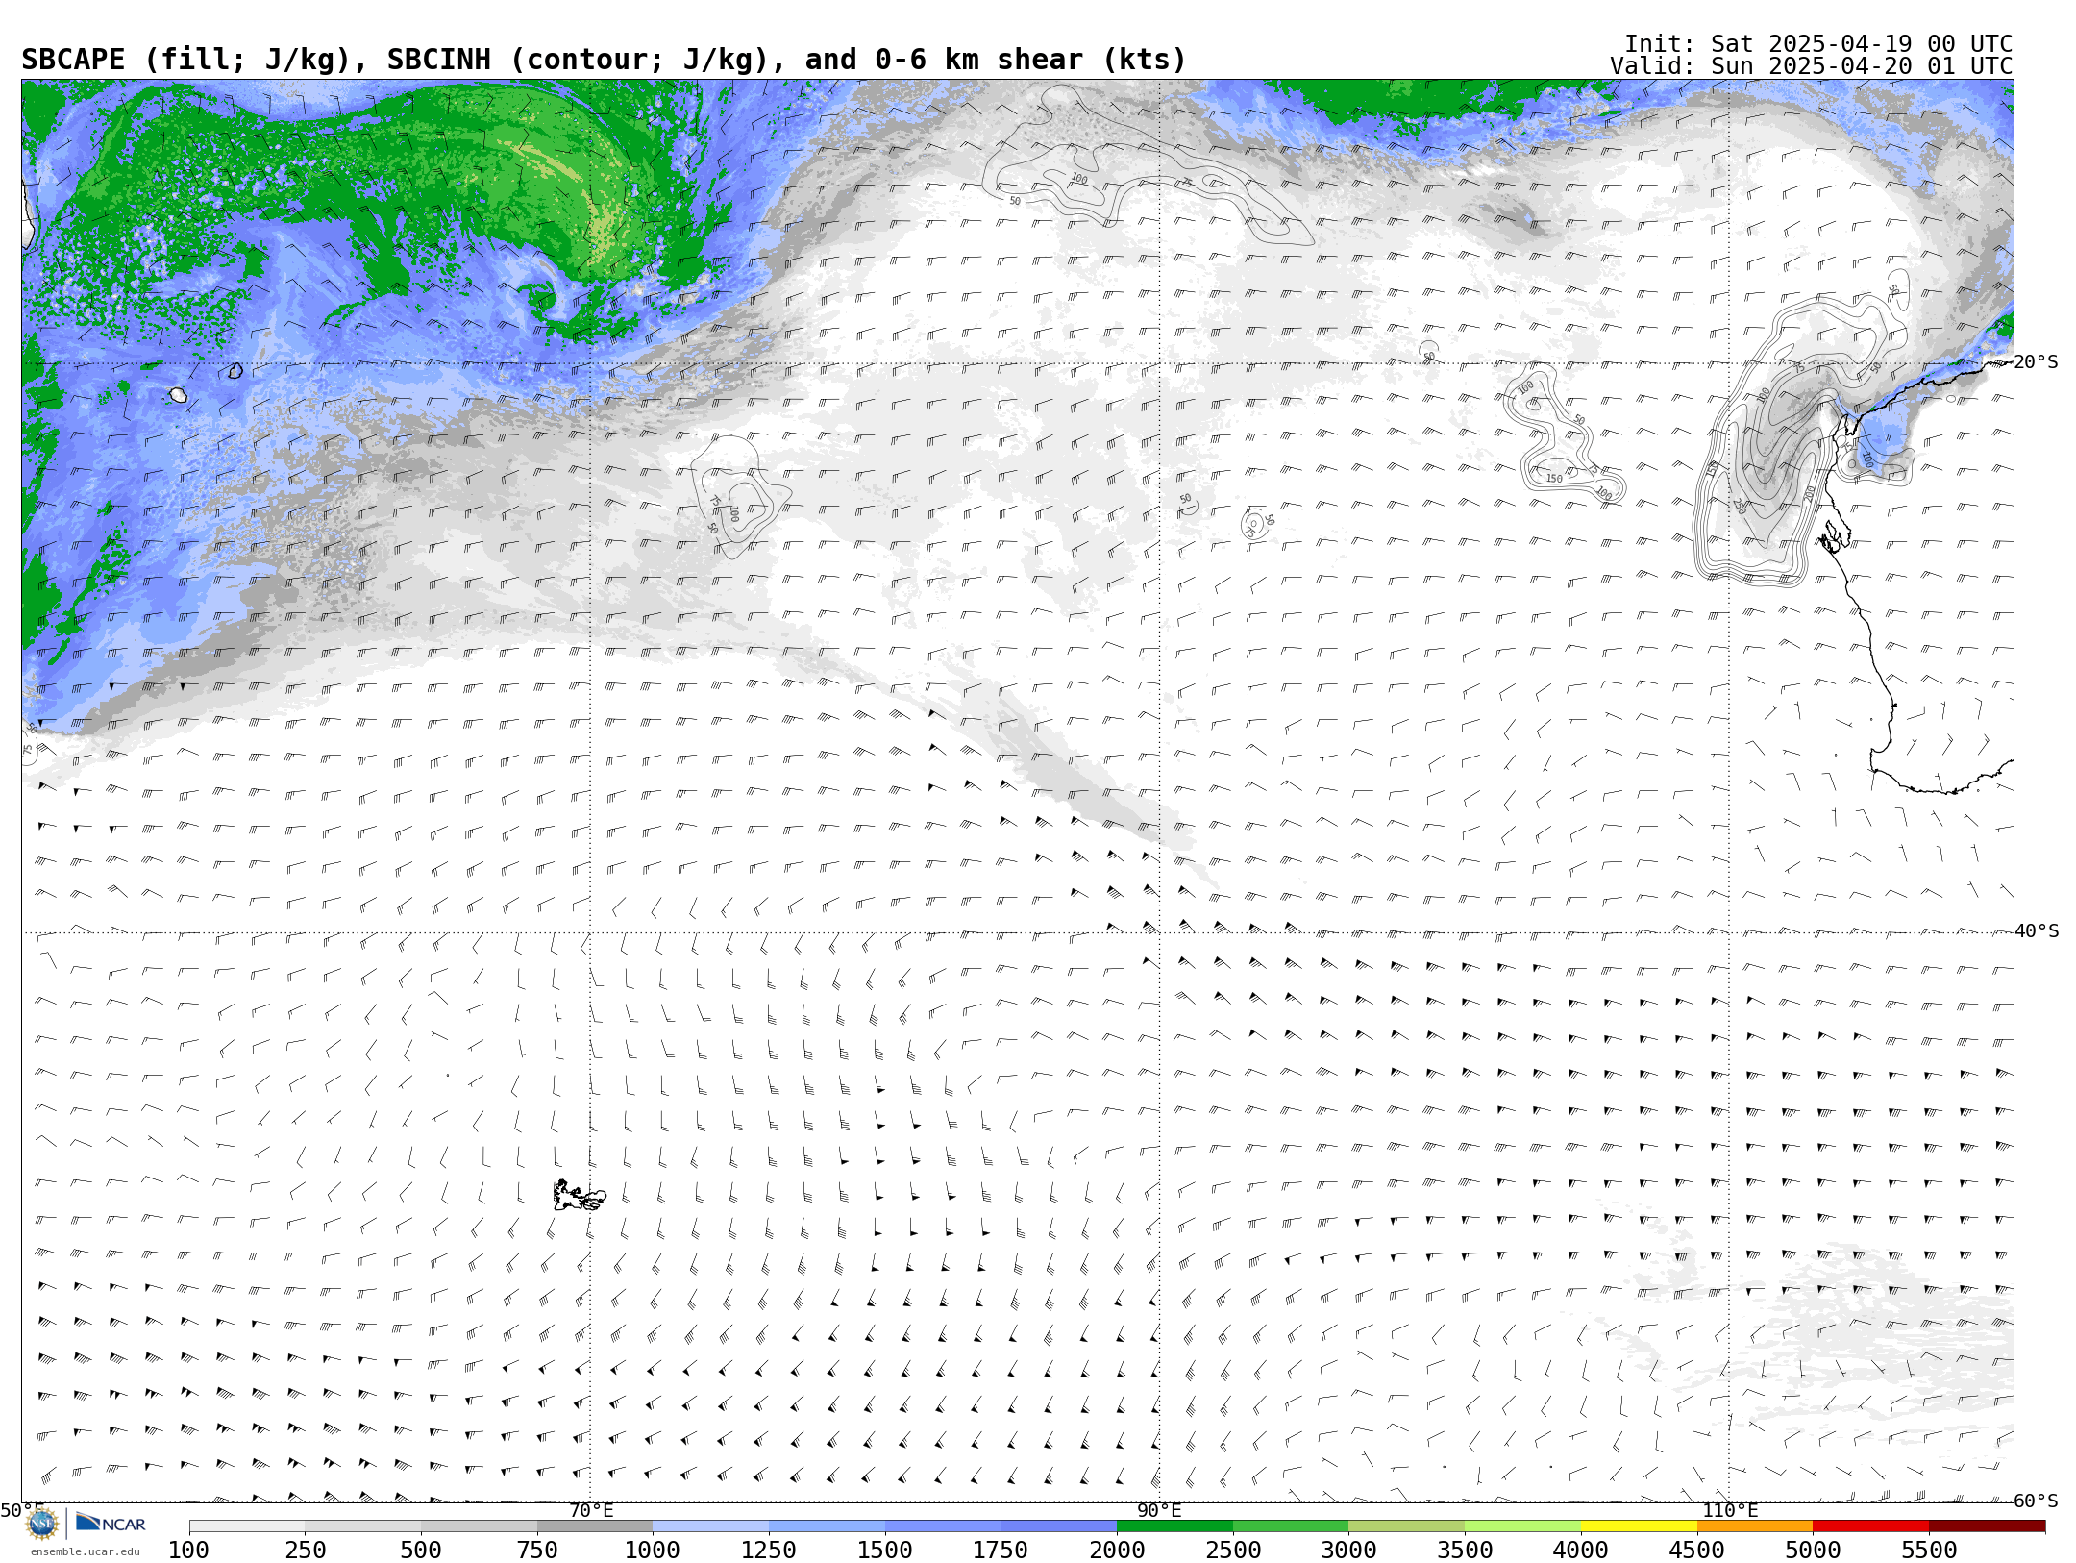Pick the dark green 2000–2500 colorbar swatch
2076x1563 pixels.
point(1174,1526)
